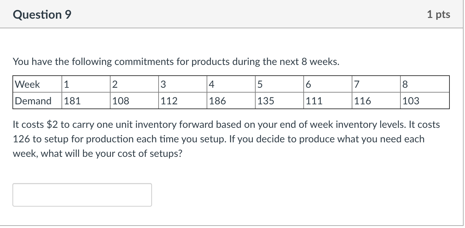
Task: Select the demand value 103
Action: coord(411,101)
